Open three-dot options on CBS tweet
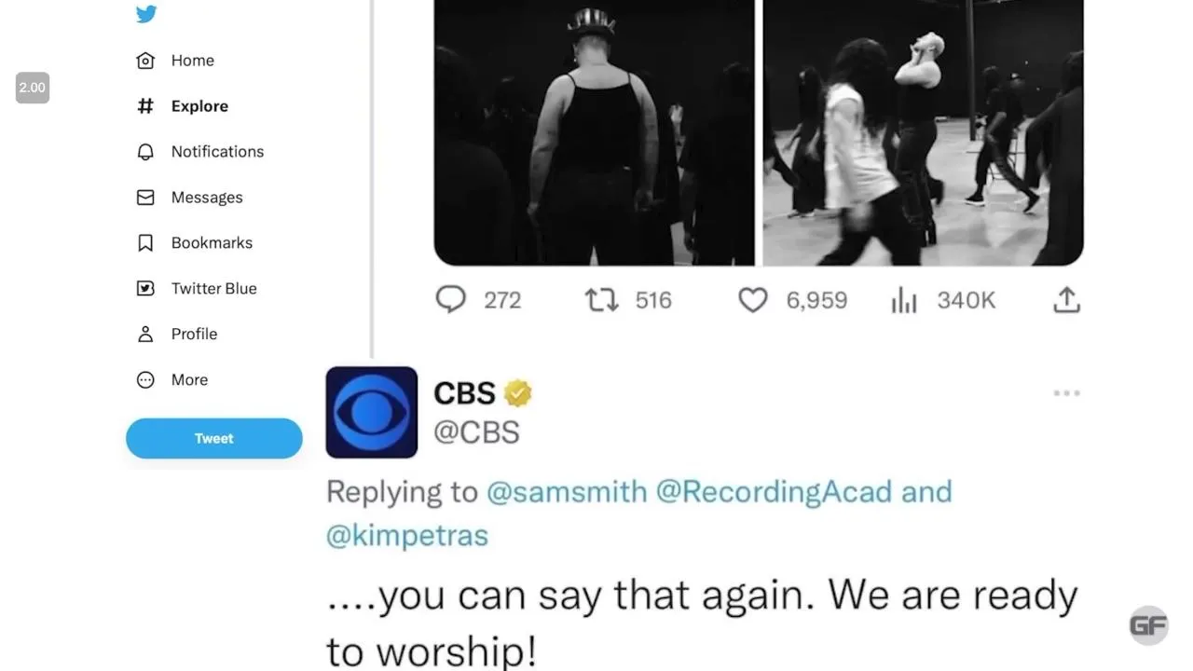1193x671 pixels. [x=1066, y=393]
